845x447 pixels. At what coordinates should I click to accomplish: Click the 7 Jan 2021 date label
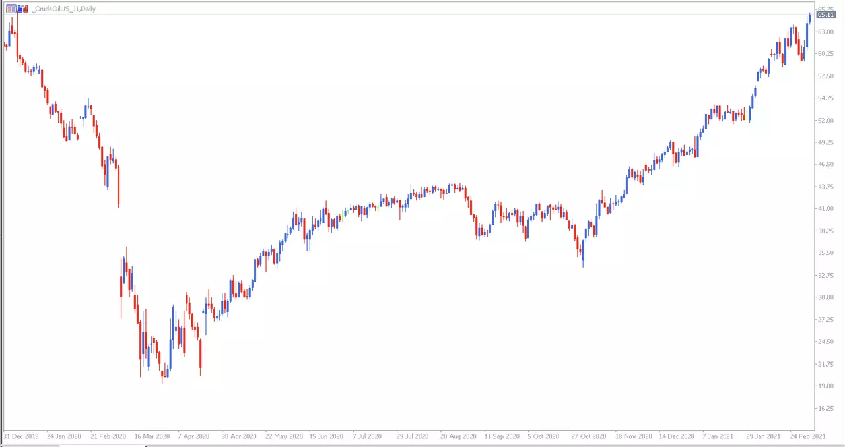click(718, 436)
